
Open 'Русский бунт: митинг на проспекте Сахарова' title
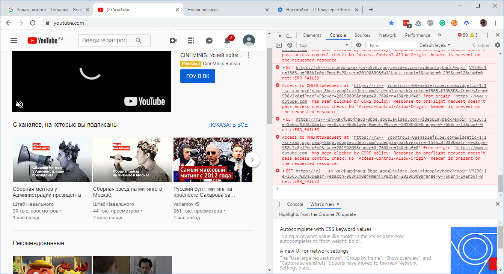click(204, 192)
